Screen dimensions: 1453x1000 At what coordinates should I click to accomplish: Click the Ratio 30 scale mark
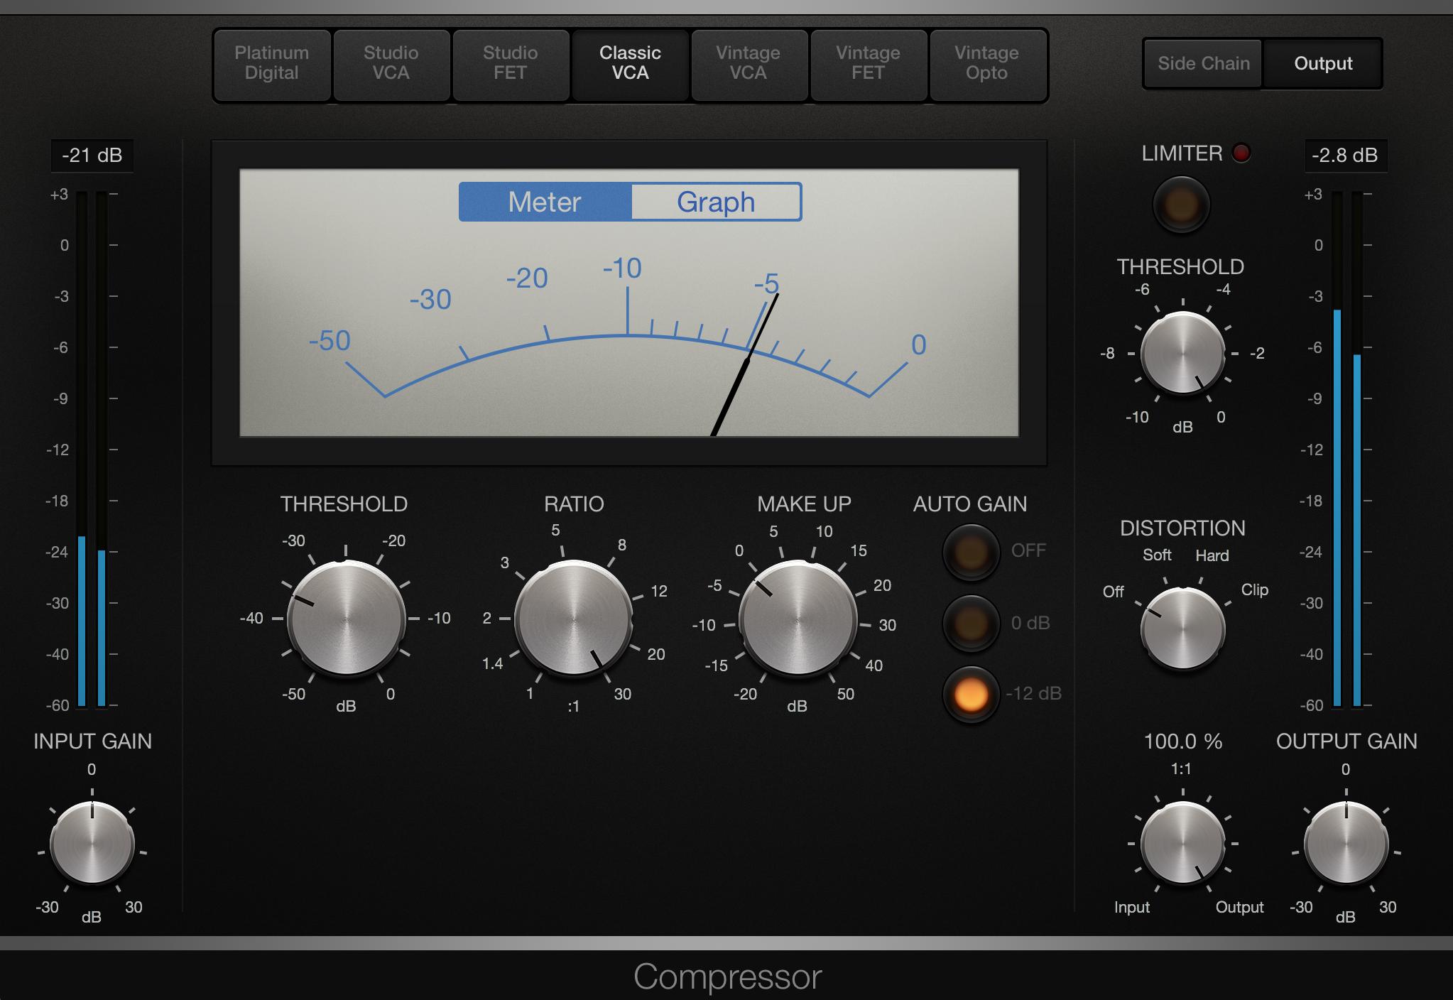click(622, 695)
